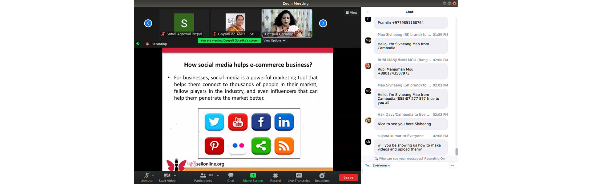Screen dimensions: 591x184
Task: Unmute the microphone
Action: coord(147,177)
